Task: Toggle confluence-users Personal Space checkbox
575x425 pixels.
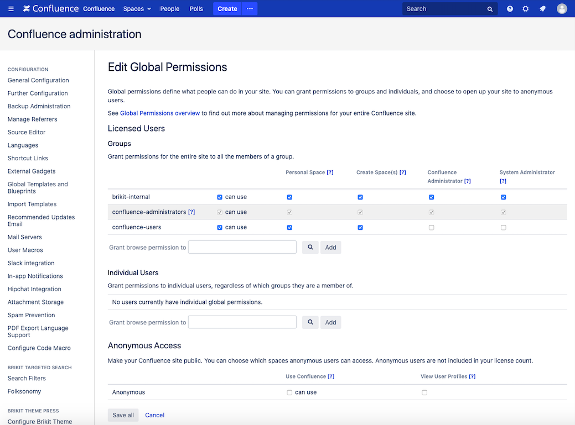Action: [x=289, y=228]
